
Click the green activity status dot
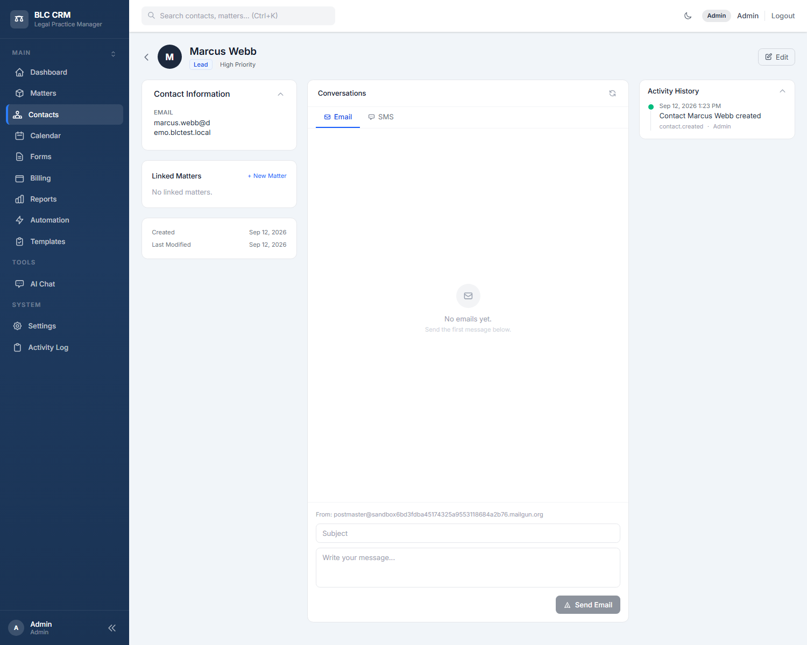coord(651,107)
